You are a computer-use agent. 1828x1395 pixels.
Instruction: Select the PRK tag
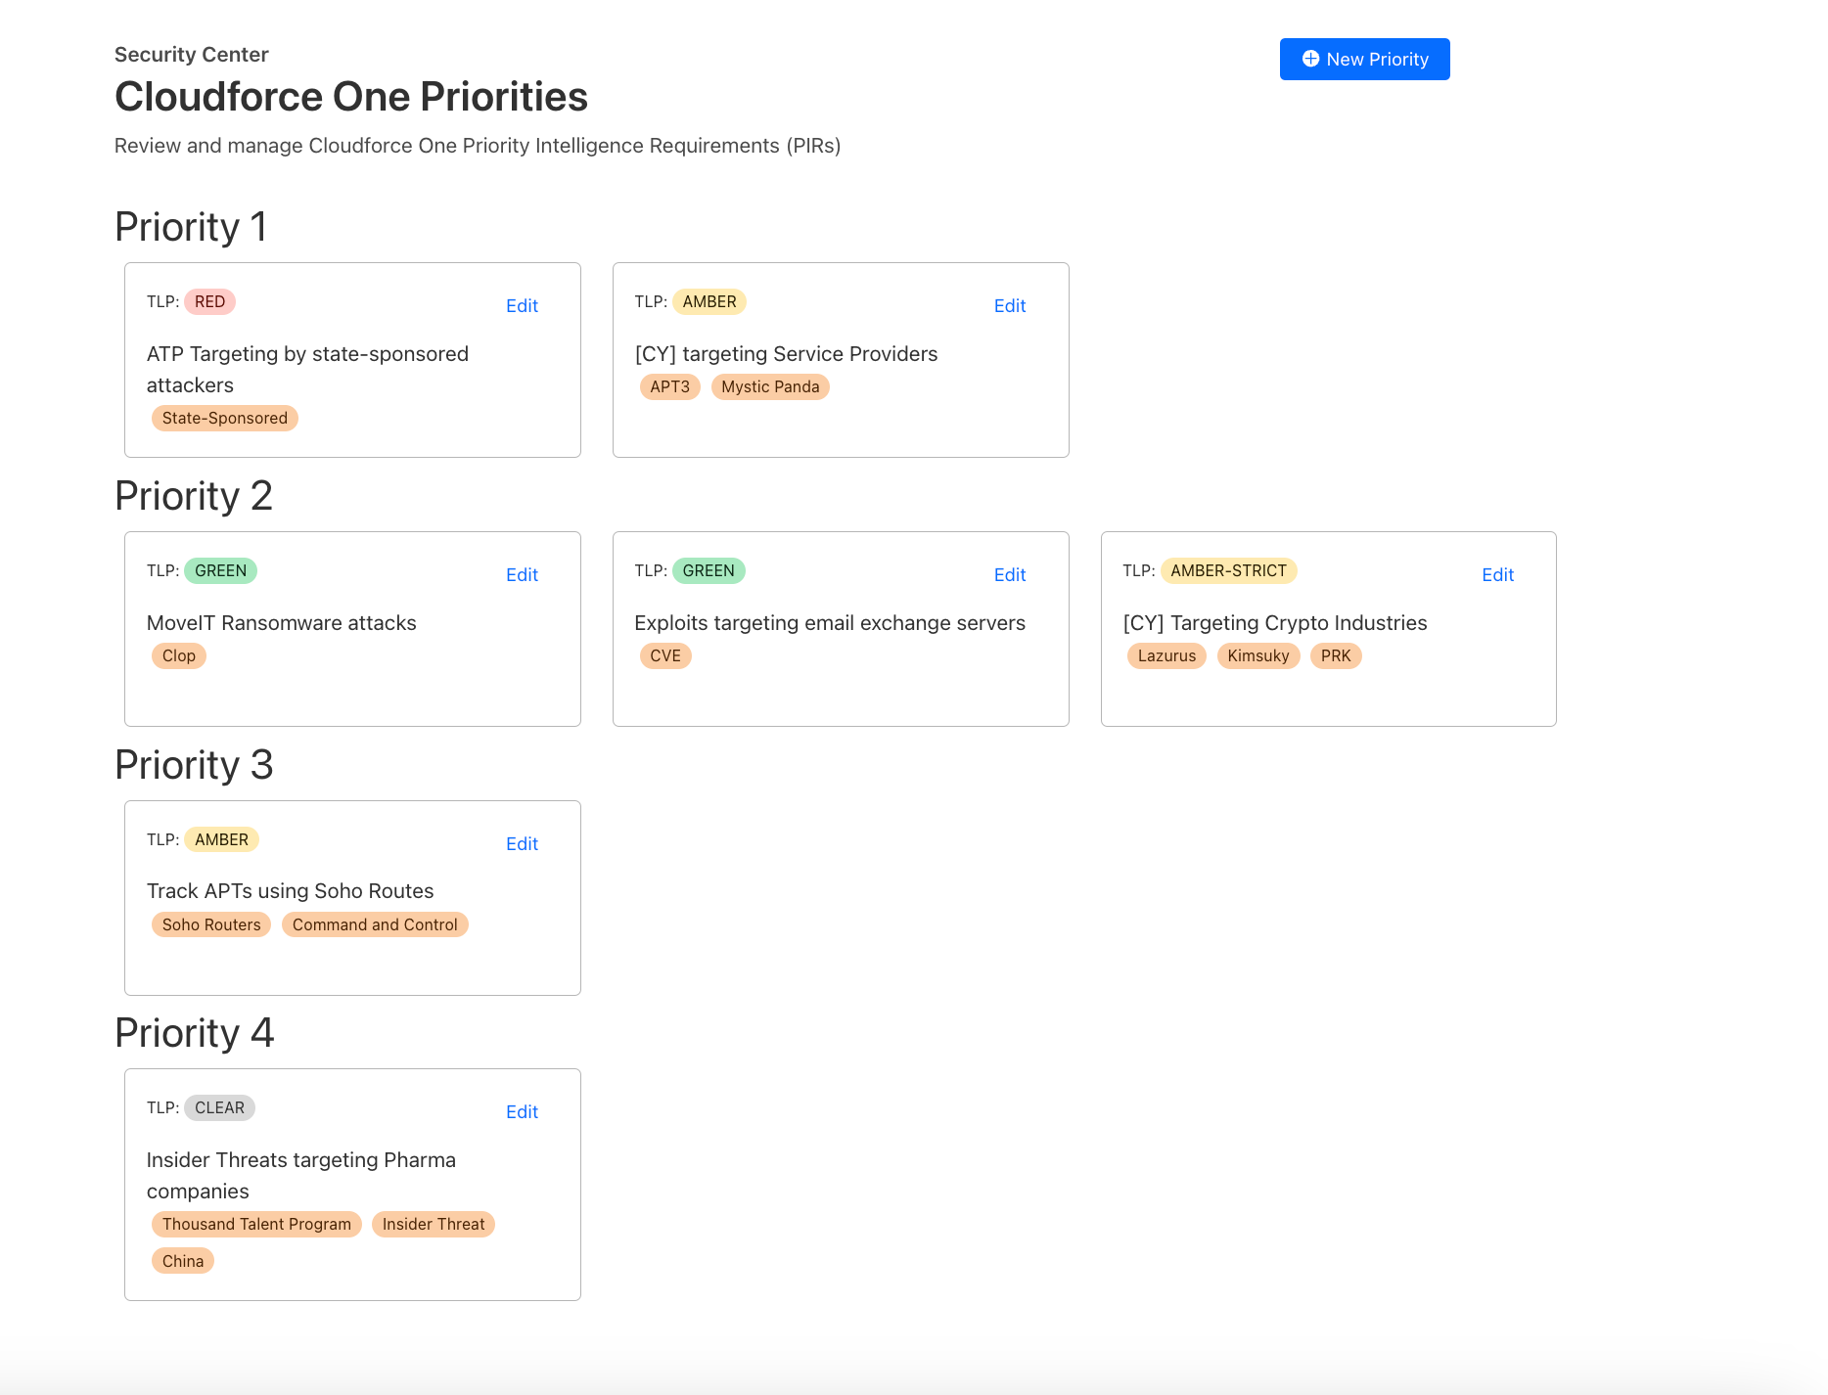(1336, 655)
